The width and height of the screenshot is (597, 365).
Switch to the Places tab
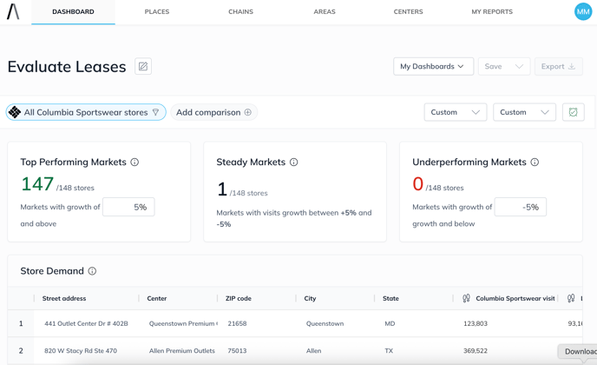tap(157, 12)
